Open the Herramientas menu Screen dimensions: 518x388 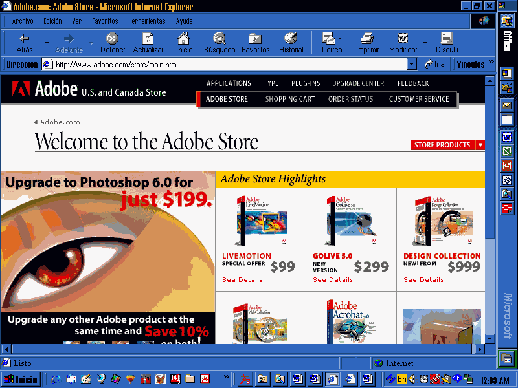[x=146, y=21]
